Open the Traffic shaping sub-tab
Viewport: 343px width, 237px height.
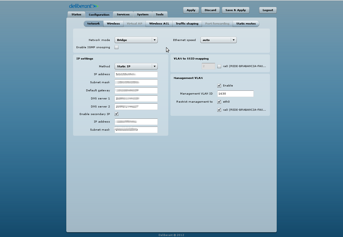pyautogui.click(x=187, y=24)
